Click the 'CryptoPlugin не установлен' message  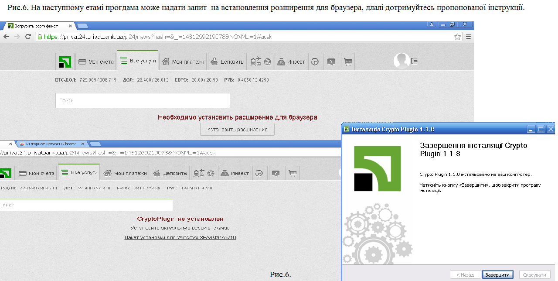(x=180, y=219)
